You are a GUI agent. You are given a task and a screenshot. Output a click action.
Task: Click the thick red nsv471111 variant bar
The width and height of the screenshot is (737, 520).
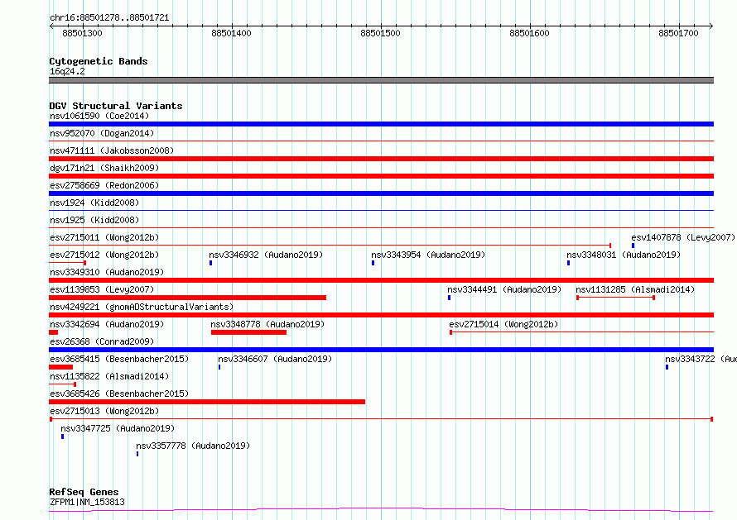pos(381,159)
